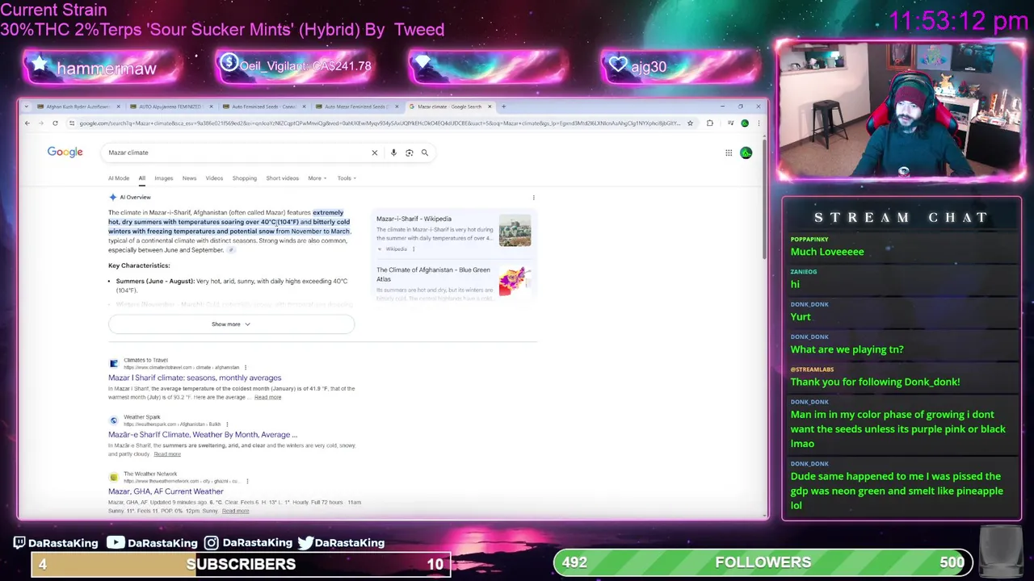This screenshot has height=581, width=1034.
Task: Click the AI Overview link icon after September
Action: tap(231, 250)
